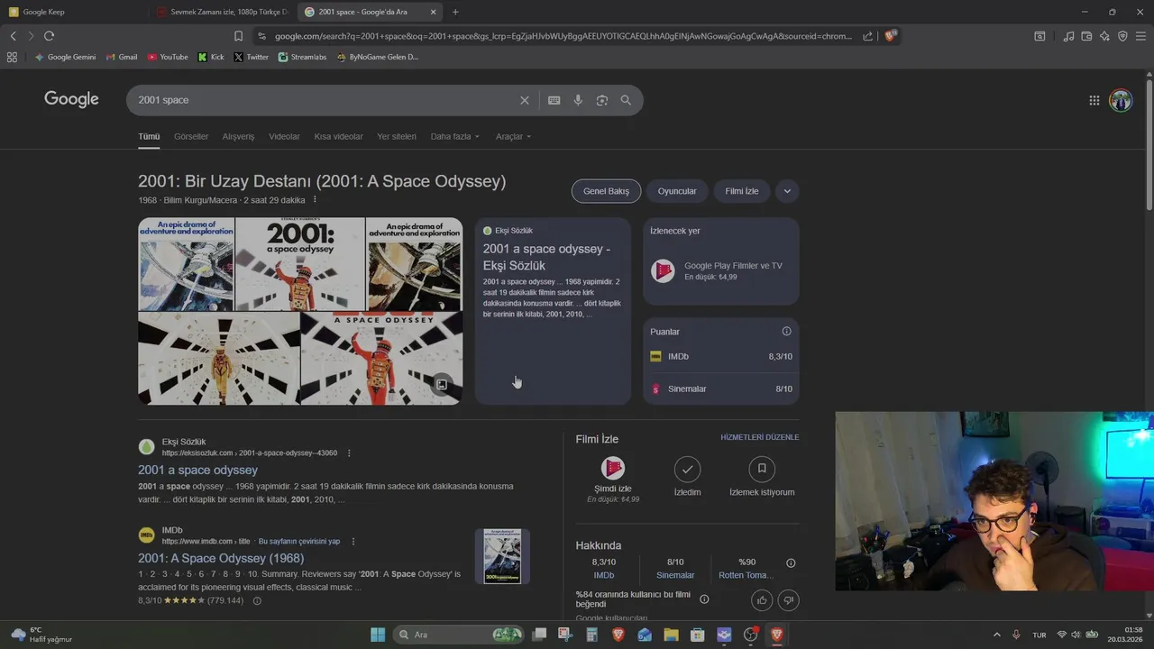Open 2001: A Space Odyssey (1968) IMDb link
1154x649 pixels.
point(221,558)
